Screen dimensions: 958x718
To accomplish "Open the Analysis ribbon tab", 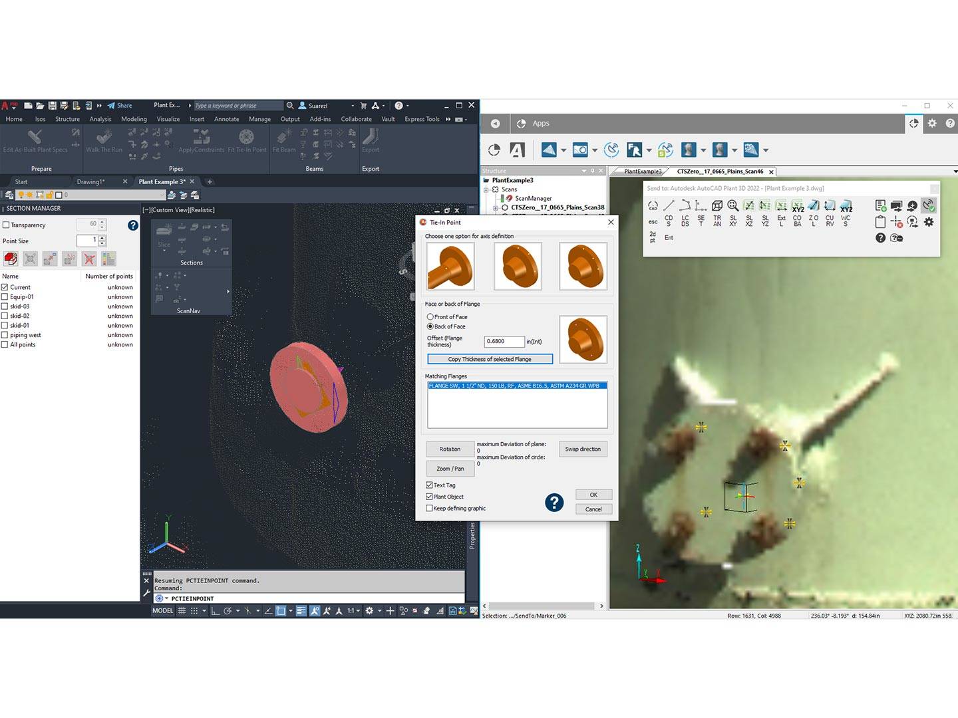I will point(100,119).
